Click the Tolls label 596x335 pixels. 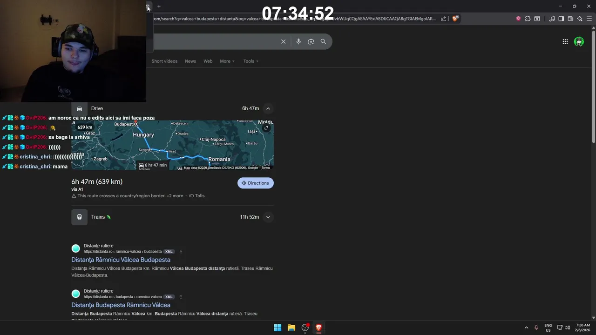tap(197, 196)
